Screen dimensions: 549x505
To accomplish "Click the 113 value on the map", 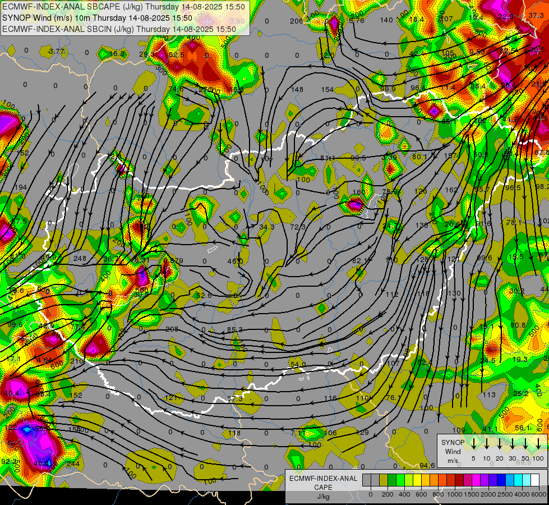I will [489, 394].
